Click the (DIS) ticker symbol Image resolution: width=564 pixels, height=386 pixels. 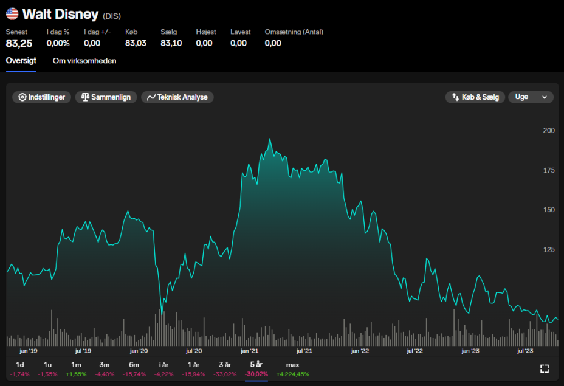tap(112, 16)
